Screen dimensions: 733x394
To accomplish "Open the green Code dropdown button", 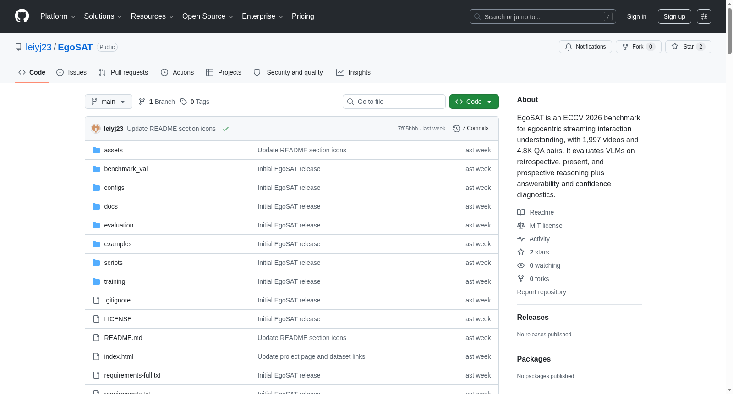I will (x=474, y=102).
